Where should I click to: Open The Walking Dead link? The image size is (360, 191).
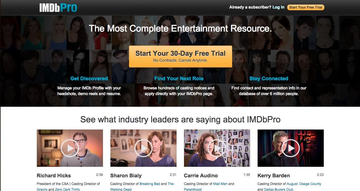[142, 186]
